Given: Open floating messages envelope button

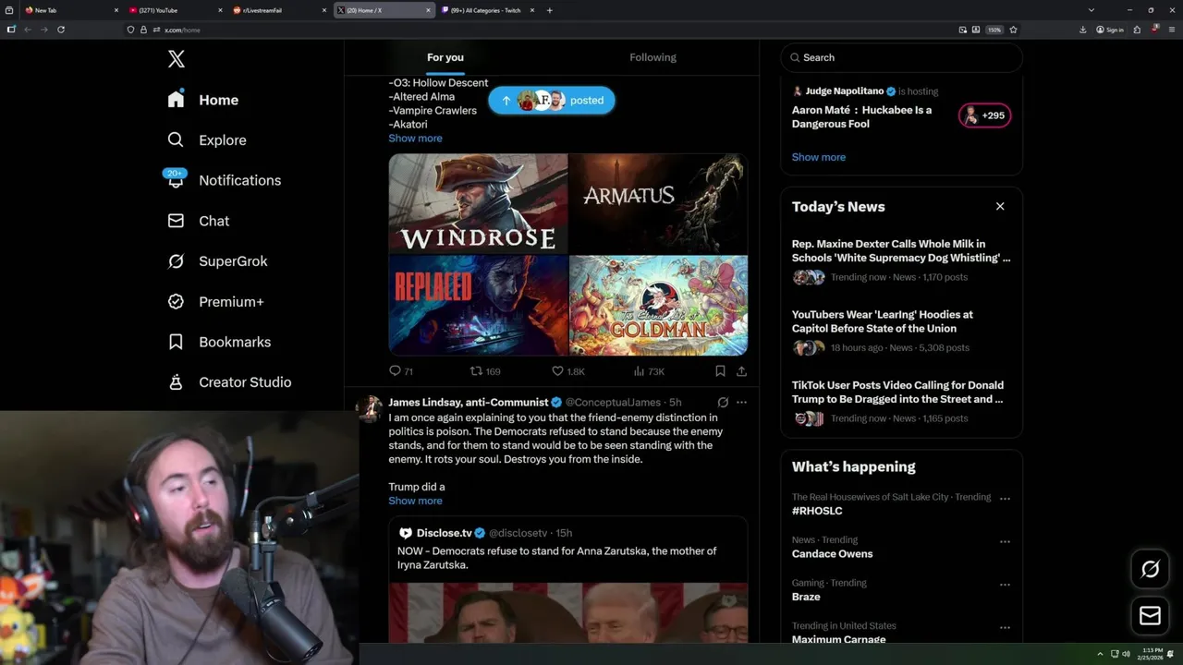Looking at the screenshot, I should coord(1150,615).
